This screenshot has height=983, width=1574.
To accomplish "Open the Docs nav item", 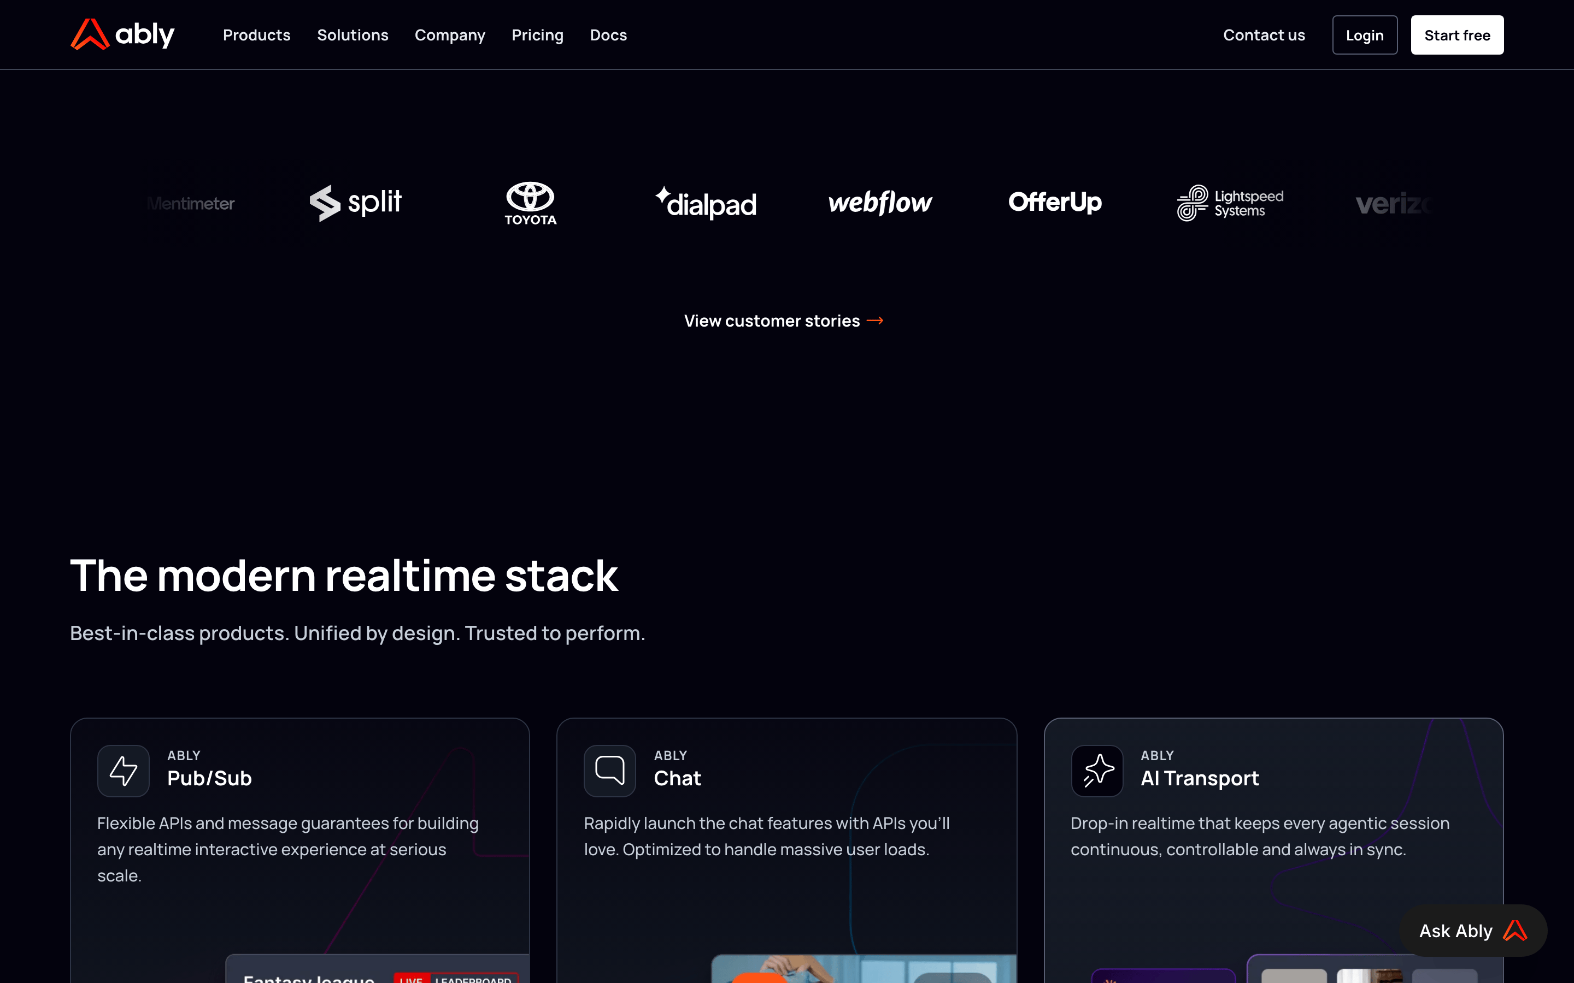I will point(608,35).
